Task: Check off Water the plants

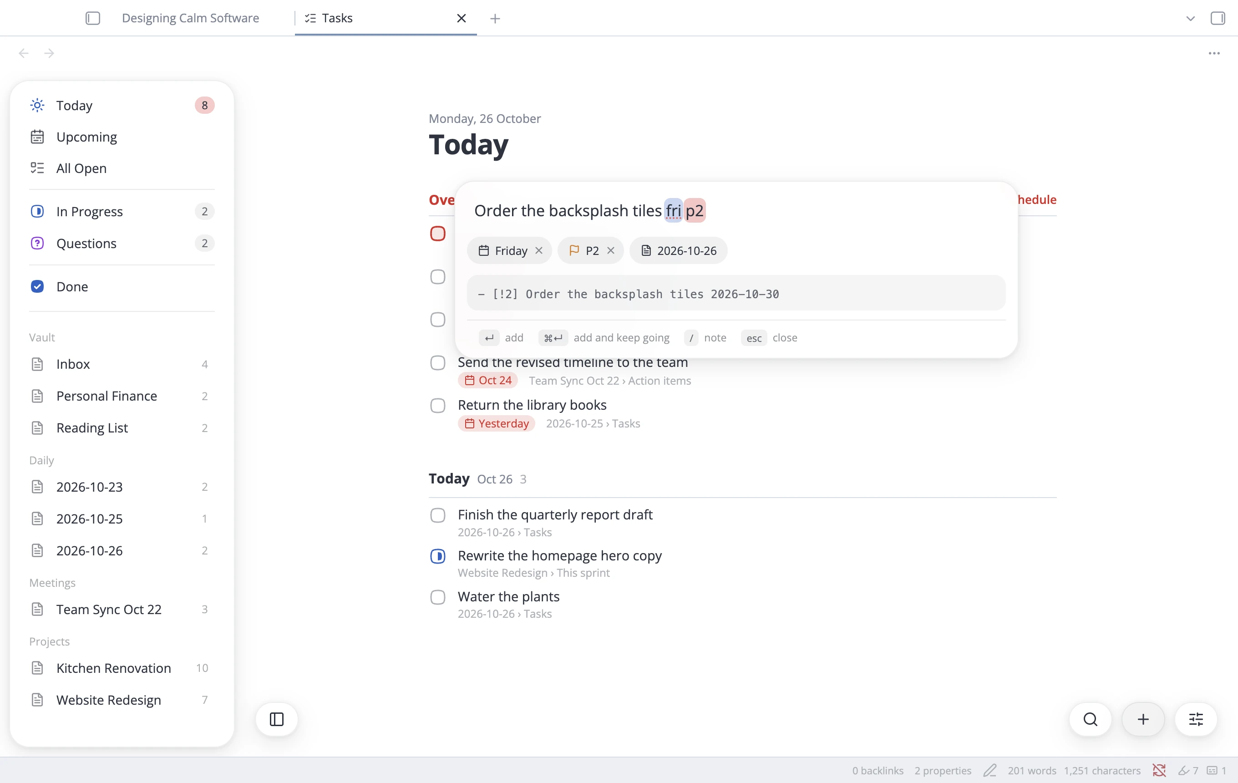Action: tap(437, 597)
